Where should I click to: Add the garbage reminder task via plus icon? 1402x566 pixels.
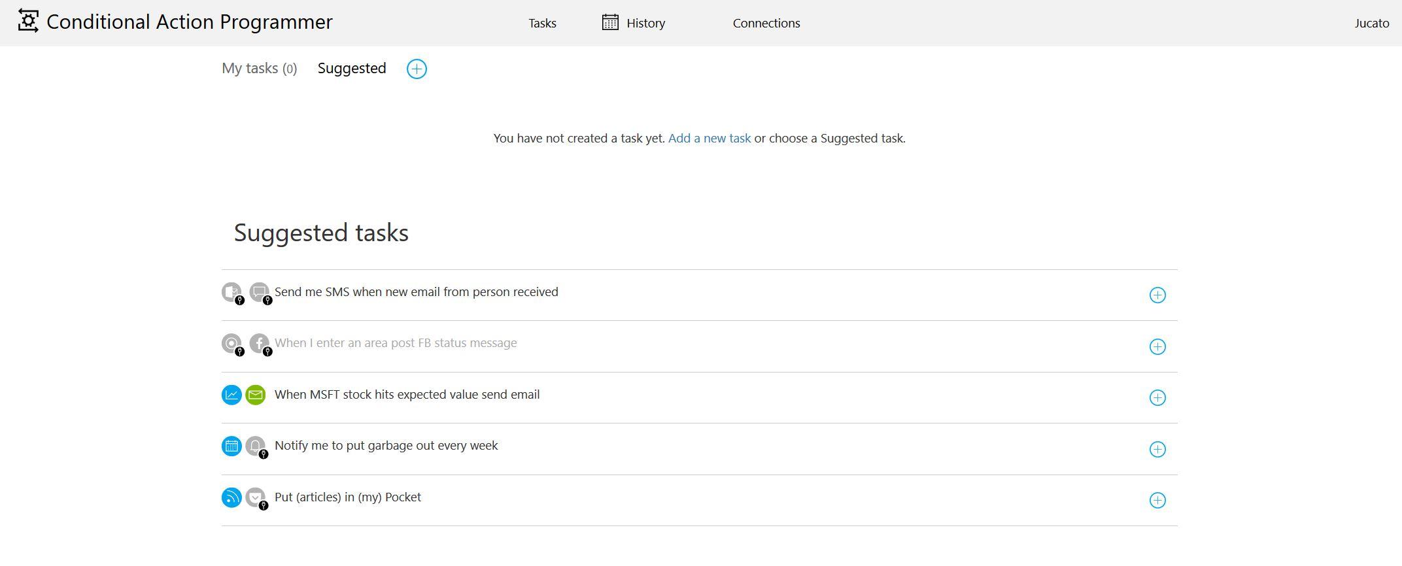[x=1157, y=450]
